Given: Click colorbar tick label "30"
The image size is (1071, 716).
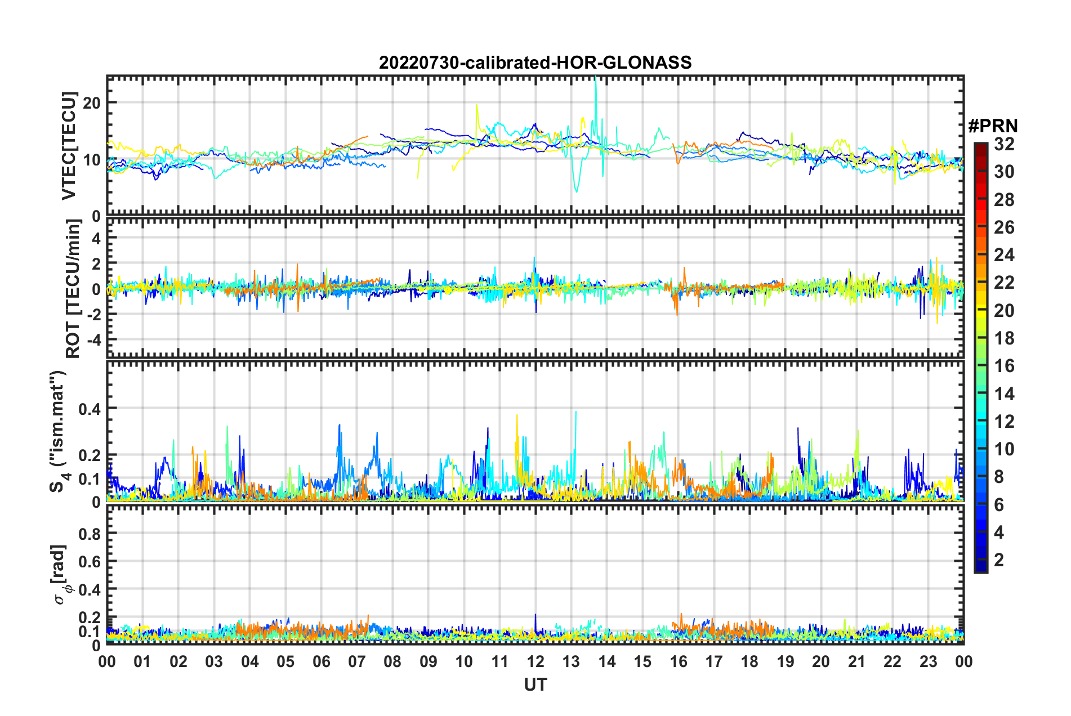Looking at the screenshot, I should [1004, 172].
